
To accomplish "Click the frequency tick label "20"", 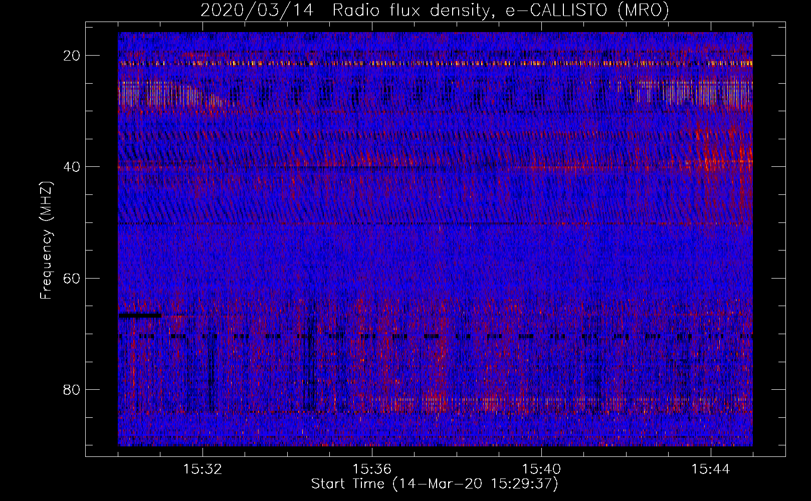I will tap(72, 55).
